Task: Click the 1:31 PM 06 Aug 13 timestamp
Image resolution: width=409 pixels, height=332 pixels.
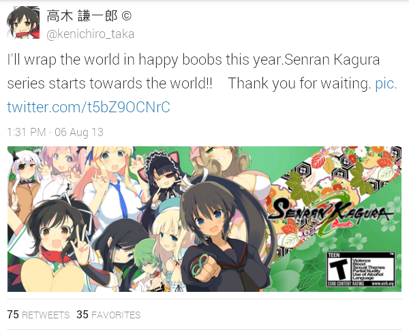Action: [x=55, y=132]
